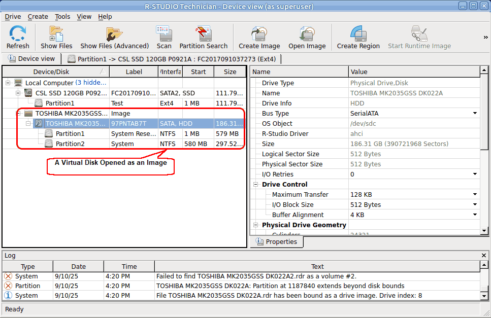Open the Tools menu
The height and width of the screenshot is (318, 491).
tap(62, 17)
